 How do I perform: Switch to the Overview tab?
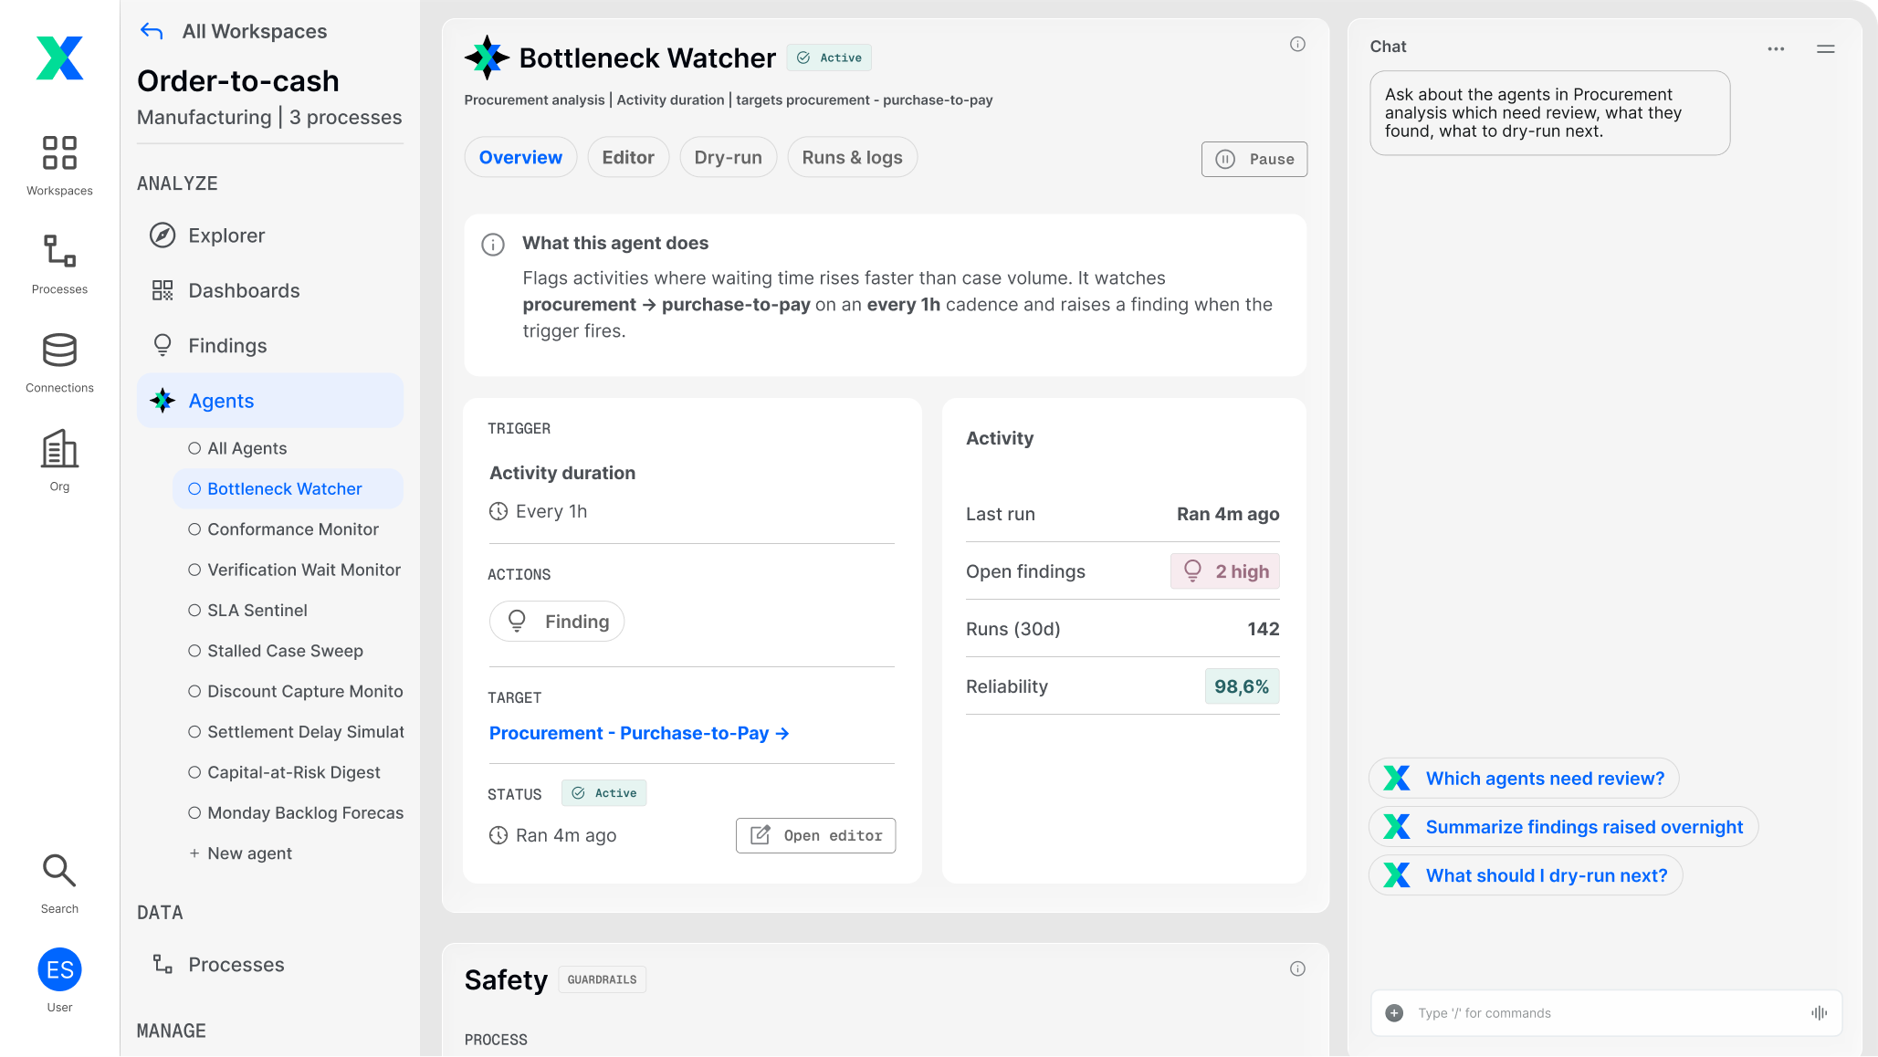[x=520, y=157]
